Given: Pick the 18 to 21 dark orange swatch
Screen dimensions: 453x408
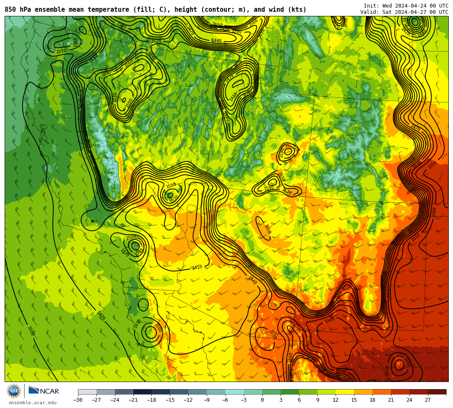Looking at the screenshot, I should tap(382, 392).
